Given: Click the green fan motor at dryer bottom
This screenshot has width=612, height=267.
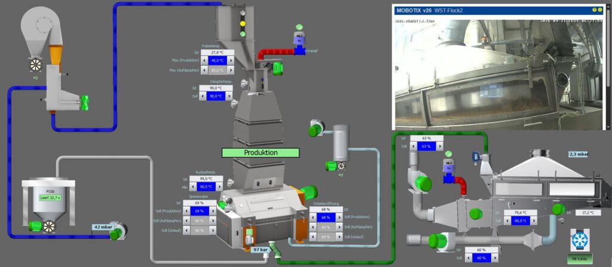Looking at the screenshot, I should pyautogui.click(x=435, y=241).
